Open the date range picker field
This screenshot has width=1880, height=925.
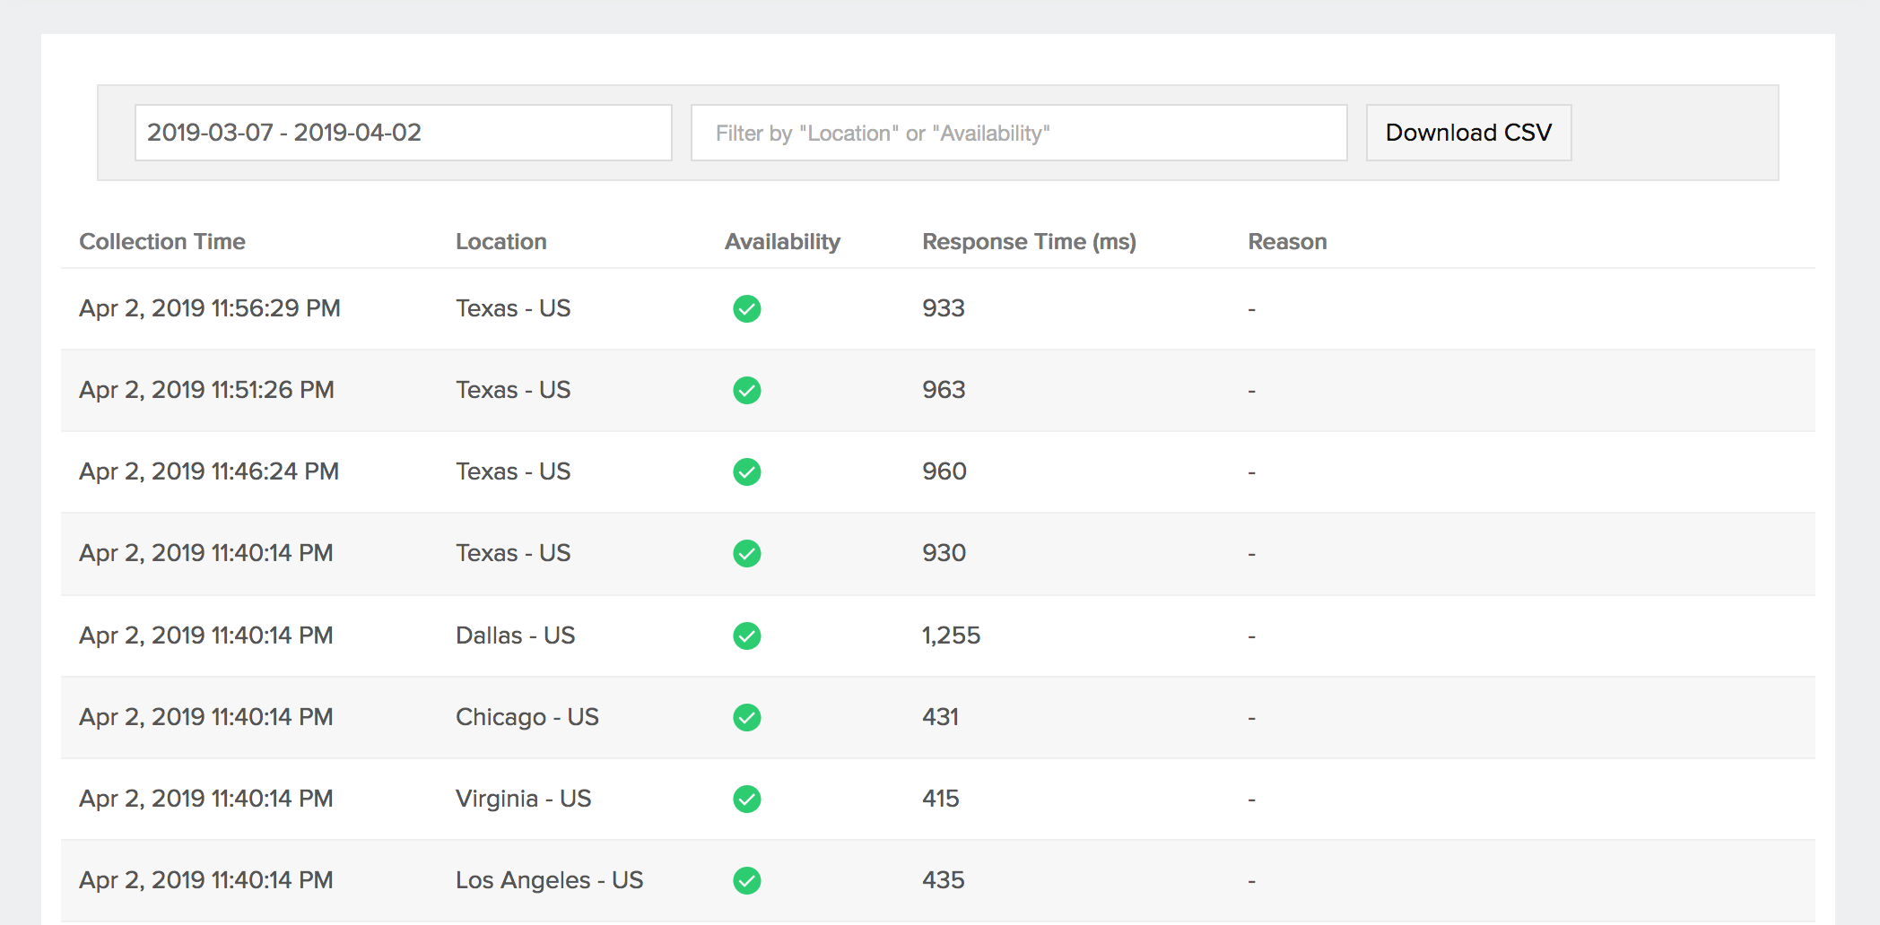pyautogui.click(x=403, y=133)
